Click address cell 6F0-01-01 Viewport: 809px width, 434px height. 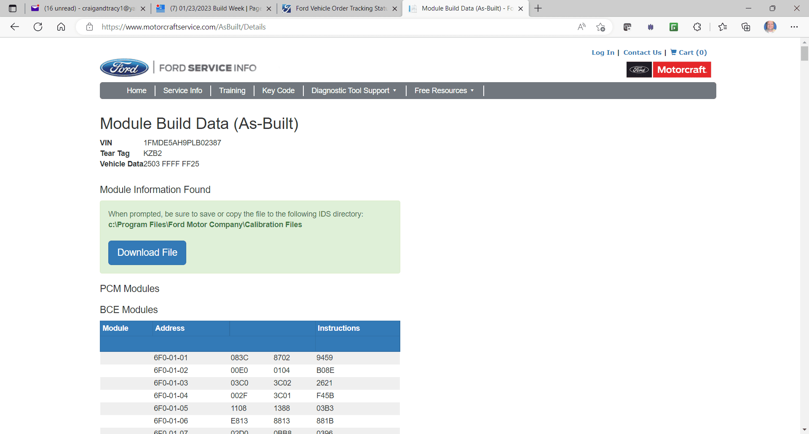click(171, 358)
